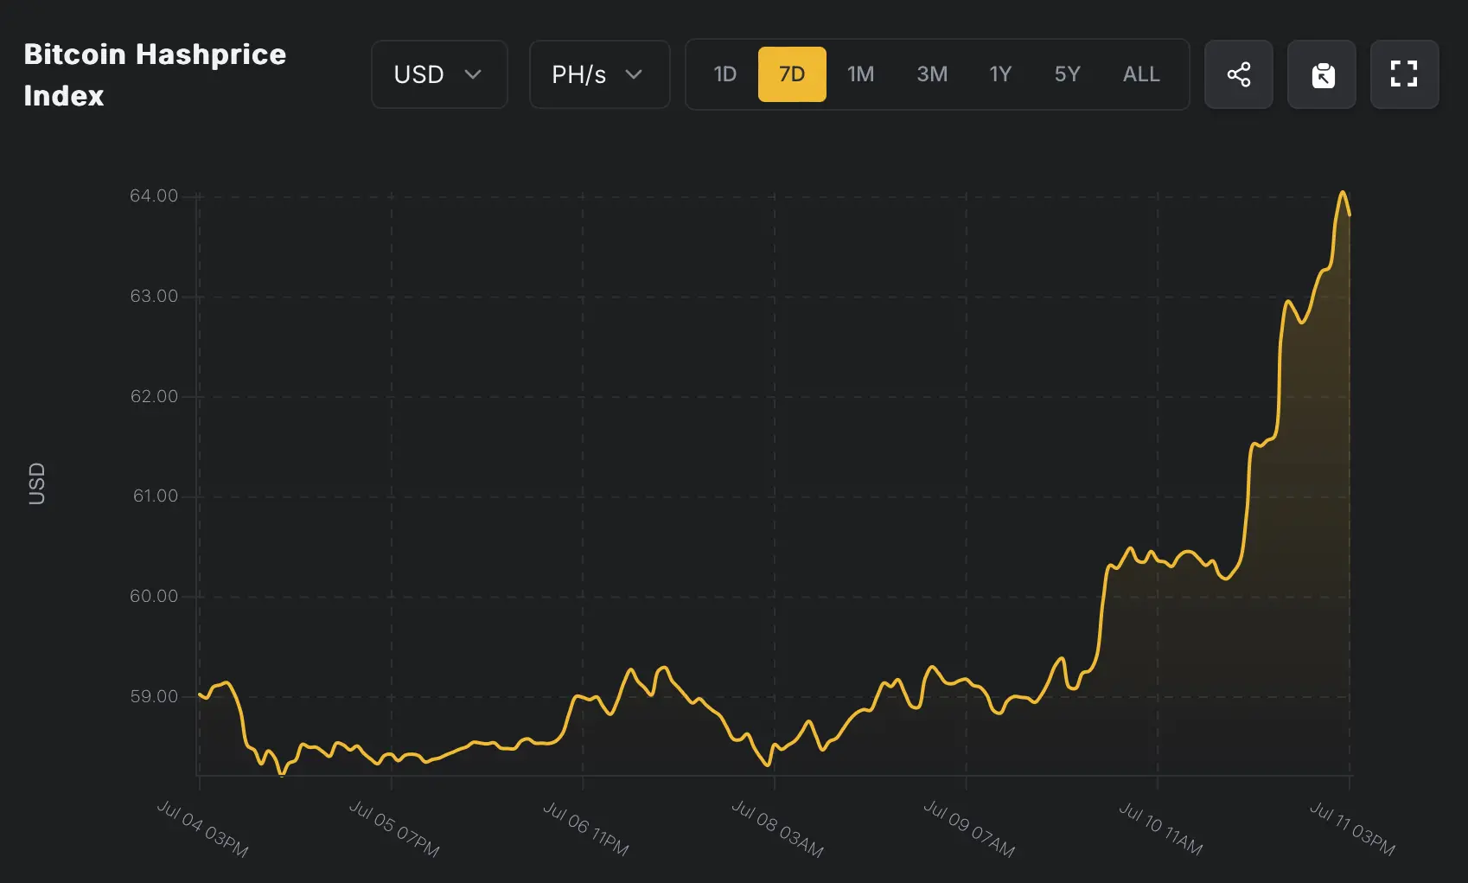Screen dimensions: 1468x883
Task: Click the chevron next to USD
Action: point(473,74)
